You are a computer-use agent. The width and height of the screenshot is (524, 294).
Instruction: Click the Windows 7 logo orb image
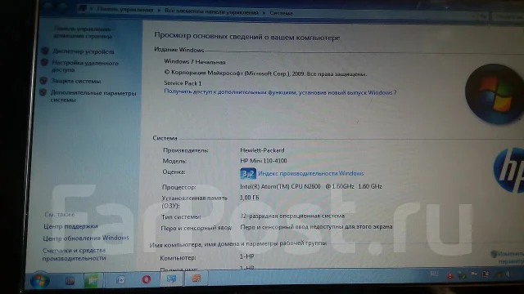coord(494,94)
